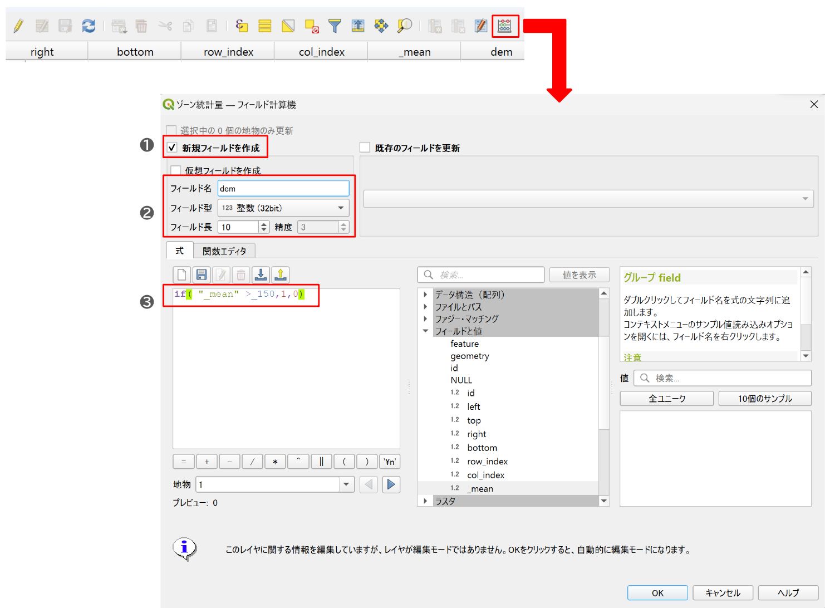The width and height of the screenshot is (825, 608).
Task: Deselect all features via toolbar icon
Action: [312, 26]
